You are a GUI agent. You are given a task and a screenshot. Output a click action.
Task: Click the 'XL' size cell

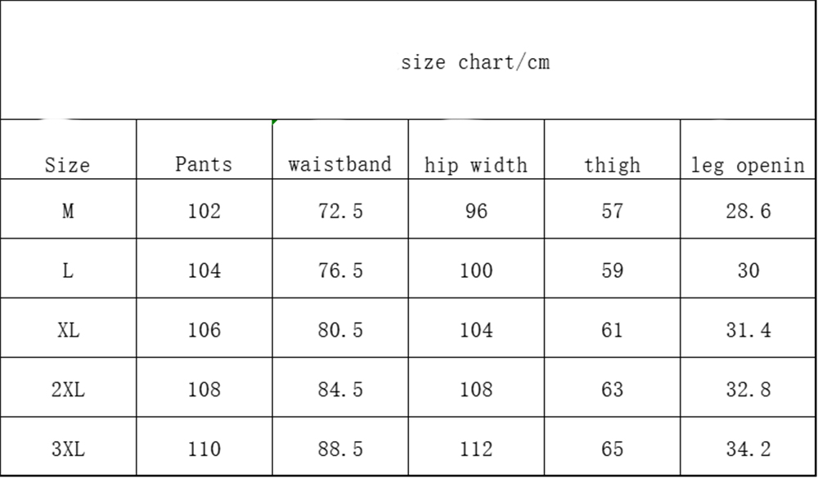pyautogui.click(x=68, y=330)
